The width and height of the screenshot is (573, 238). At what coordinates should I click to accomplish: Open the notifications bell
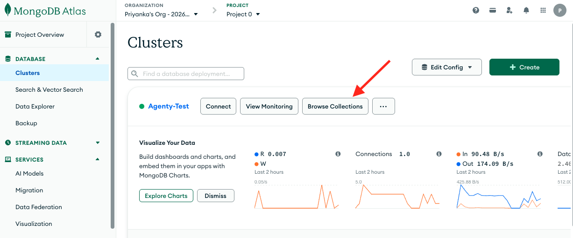(526, 10)
